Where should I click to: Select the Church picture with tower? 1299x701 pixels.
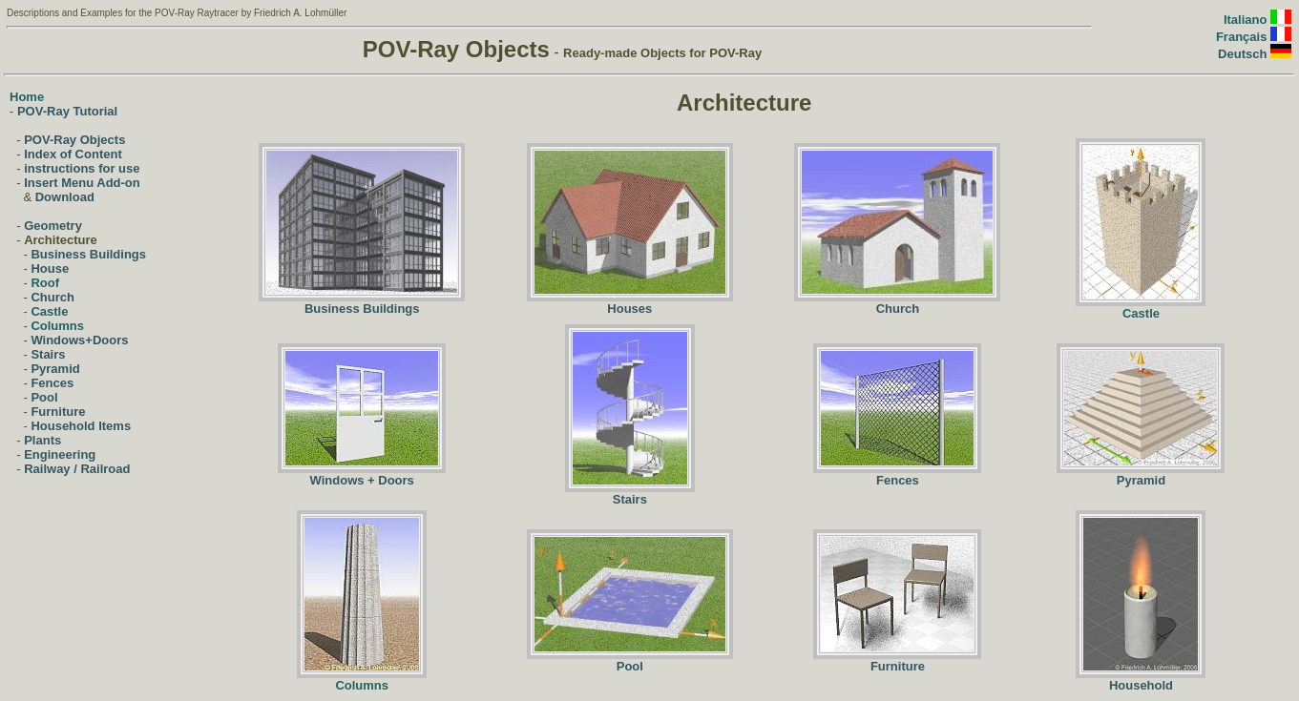[x=896, y=222]
